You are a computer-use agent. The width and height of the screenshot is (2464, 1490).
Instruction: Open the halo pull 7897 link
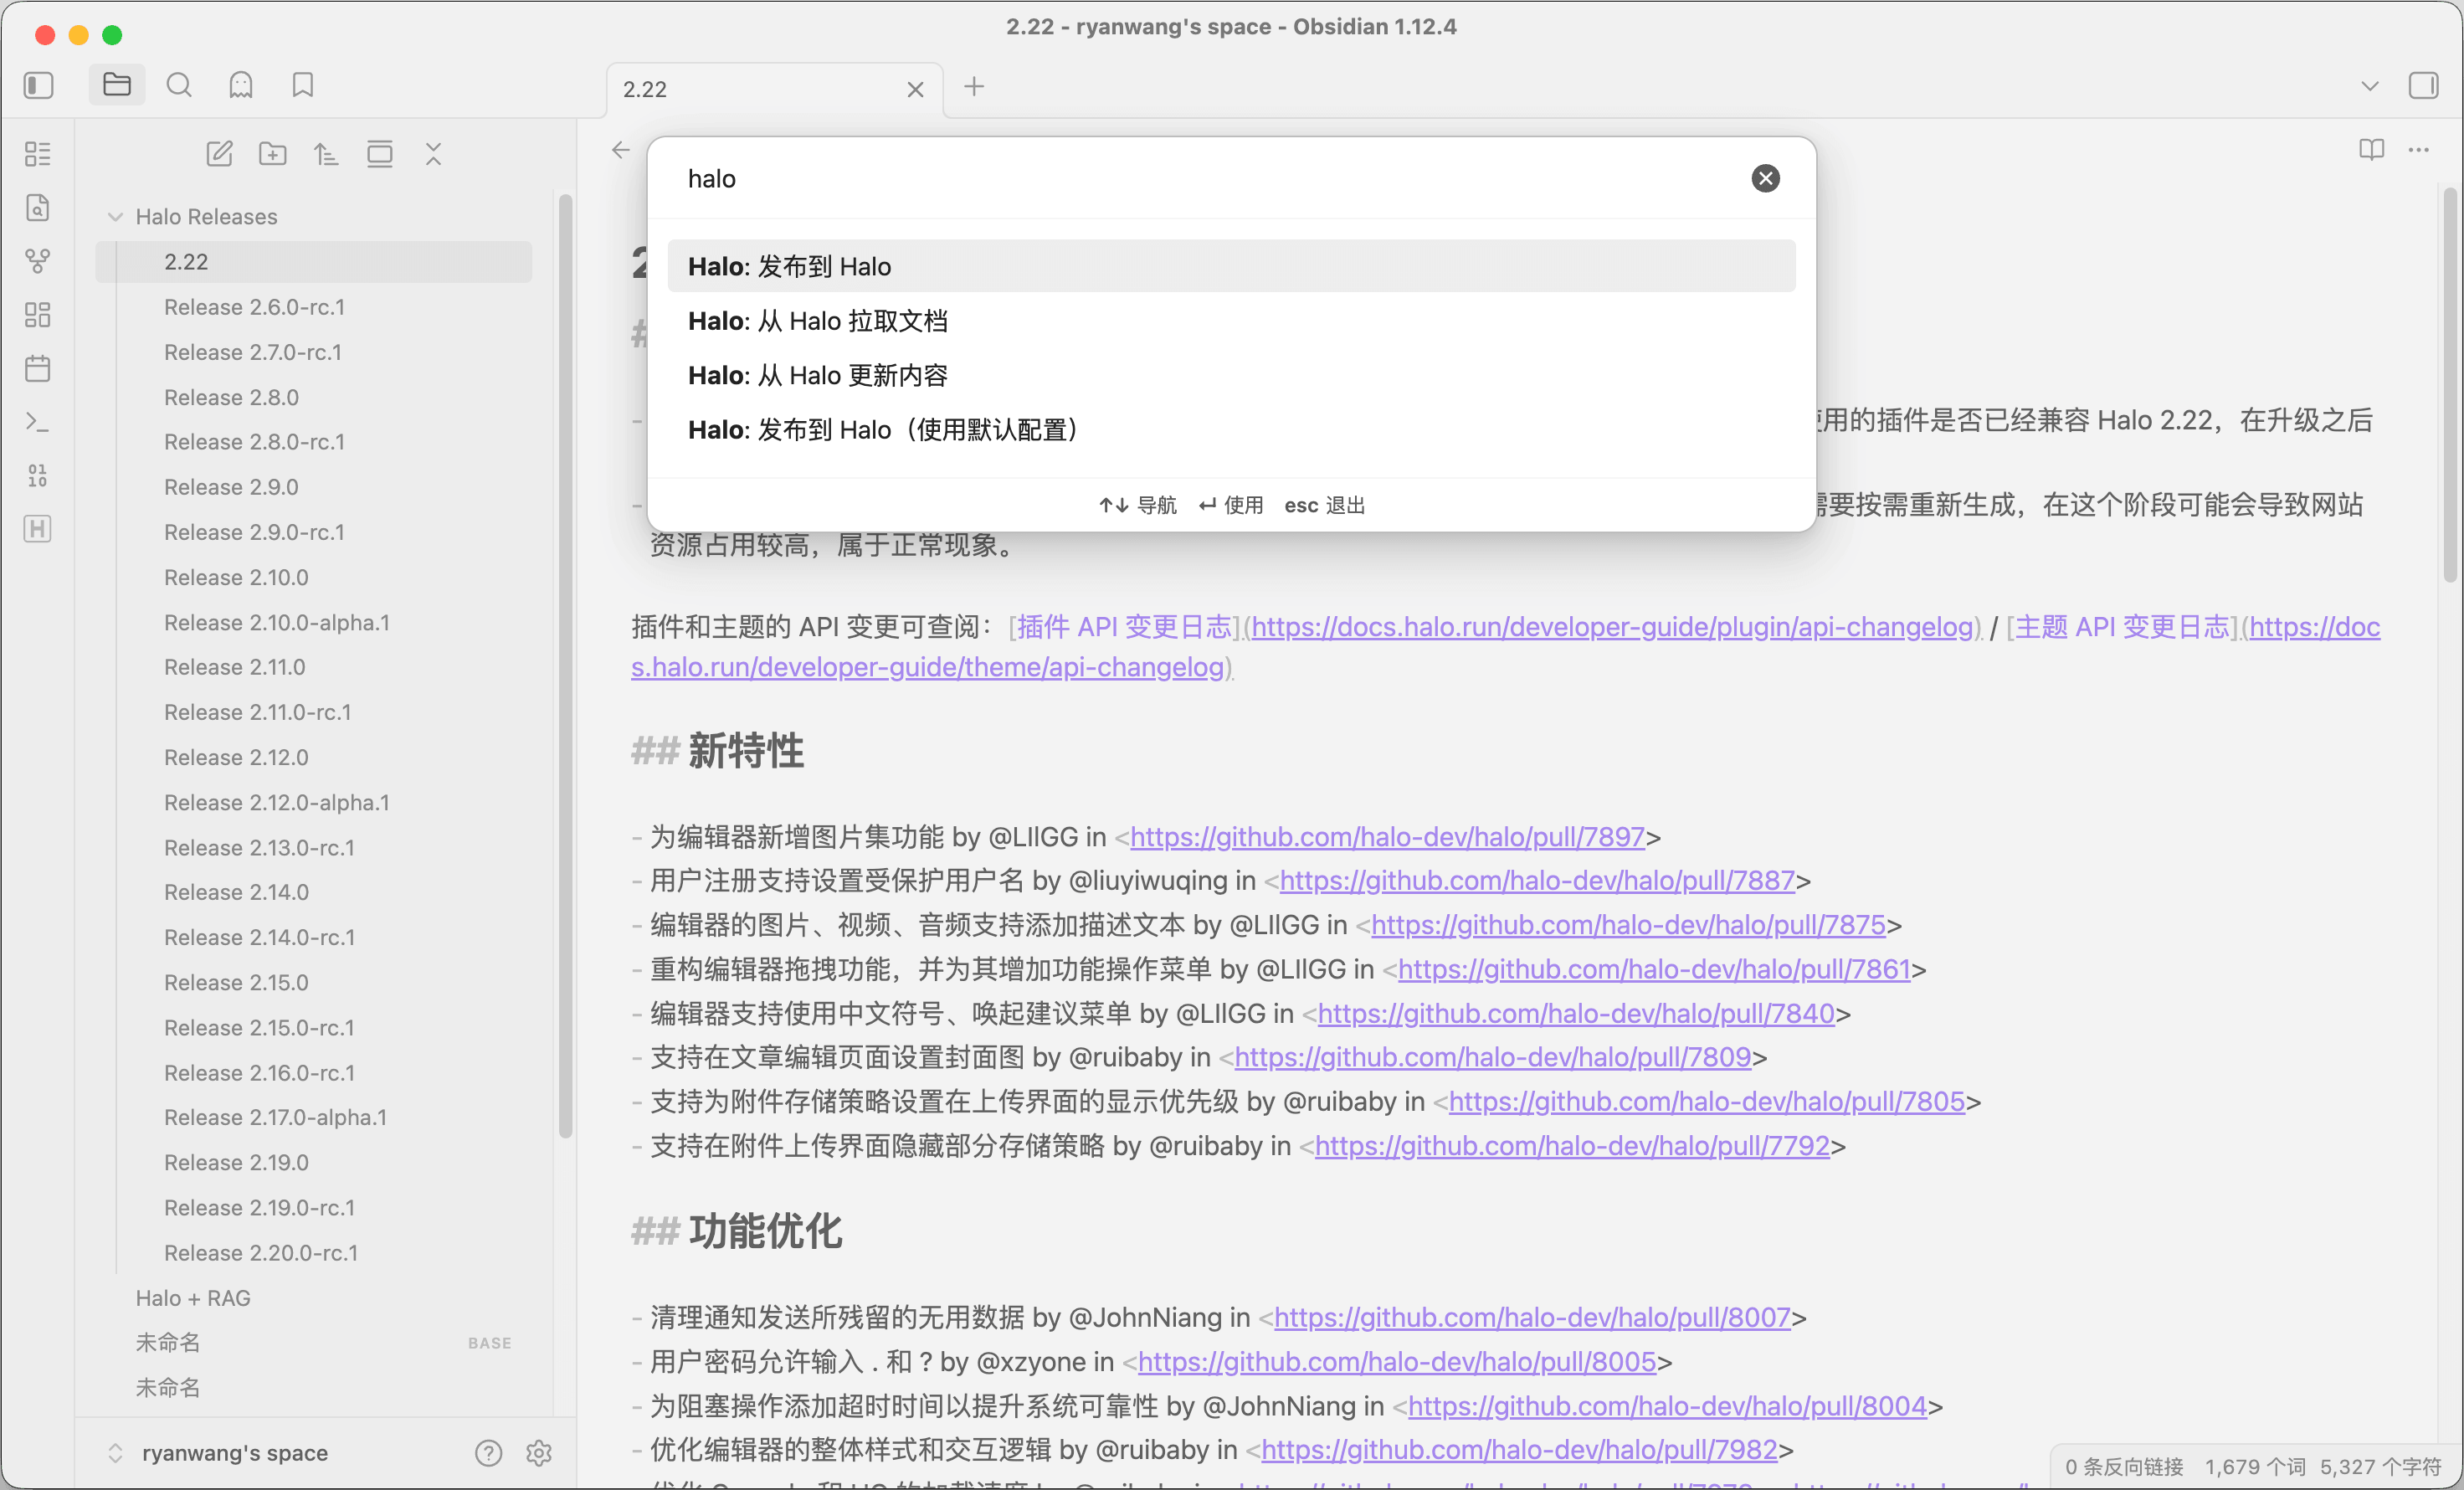1386,837
